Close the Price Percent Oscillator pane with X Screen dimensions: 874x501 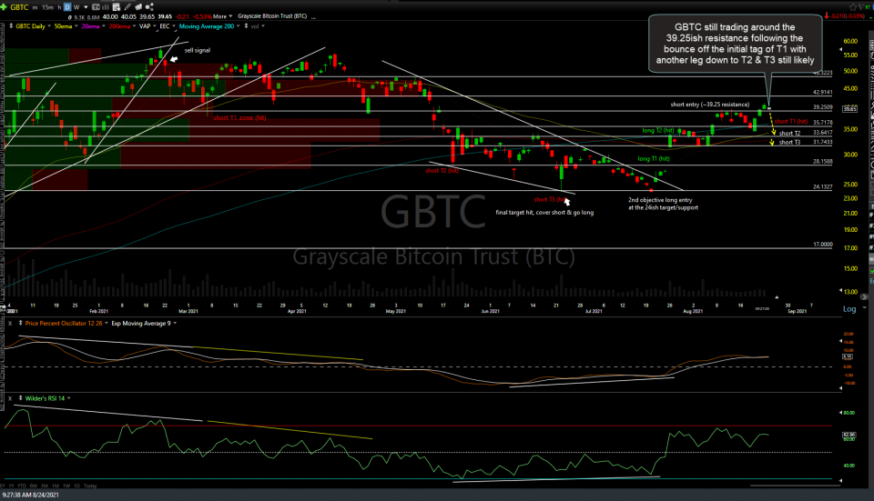pyautogui.click(x=9, y=323)
